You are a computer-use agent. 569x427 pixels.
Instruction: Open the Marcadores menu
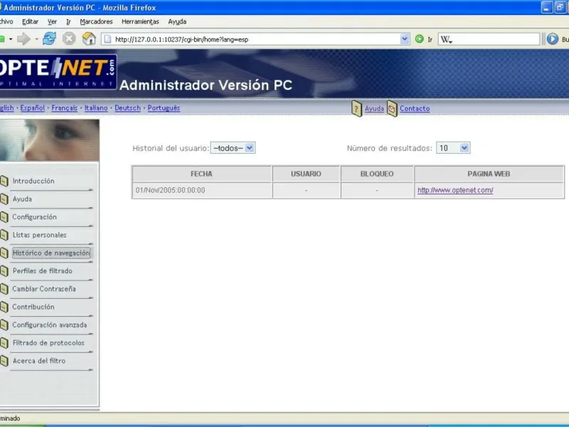pyautogui.click(x=96, y=22)
